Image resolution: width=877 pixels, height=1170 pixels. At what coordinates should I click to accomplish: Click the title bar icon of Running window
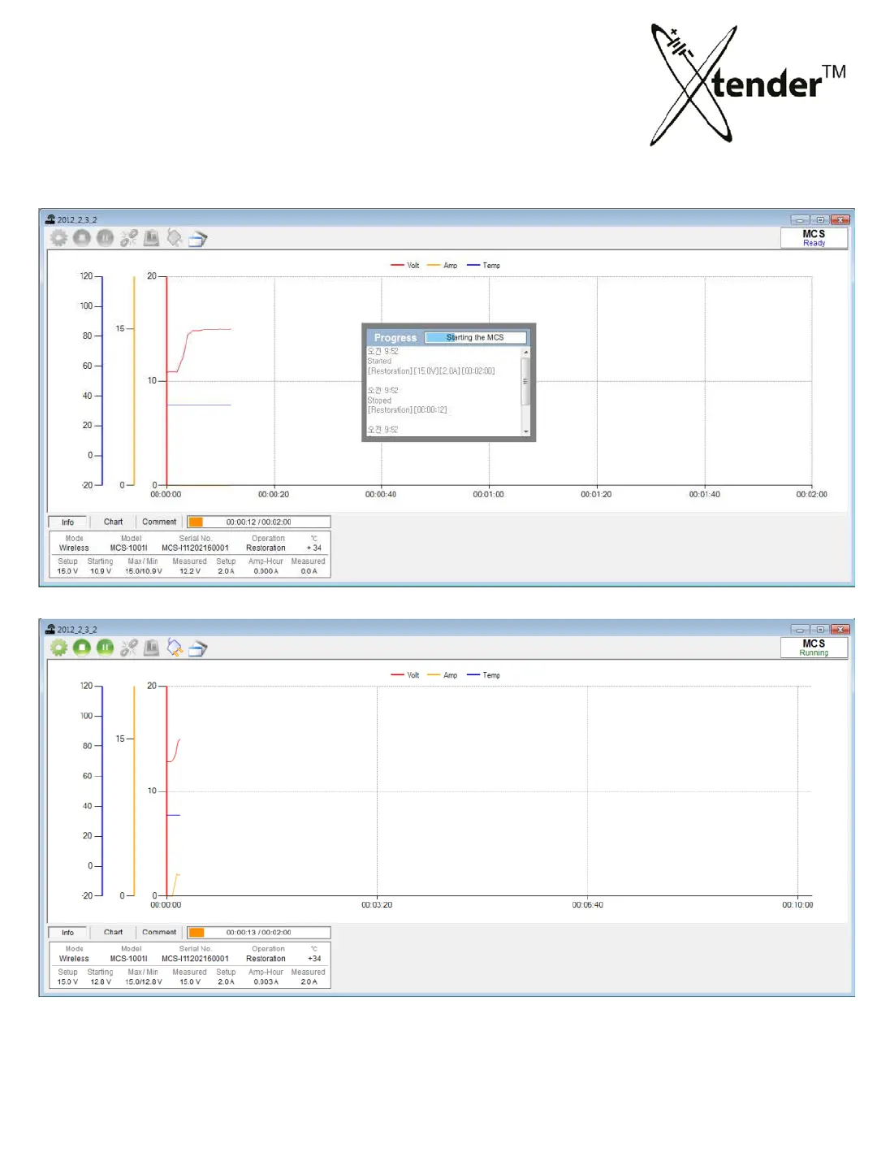click(50, 630)
